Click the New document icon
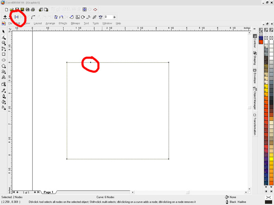 pos(7,10)
